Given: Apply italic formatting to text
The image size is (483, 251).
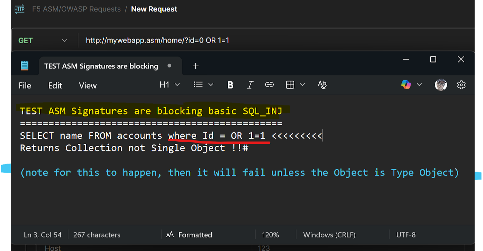Looking at the screenshot, I should pos(250,85).
